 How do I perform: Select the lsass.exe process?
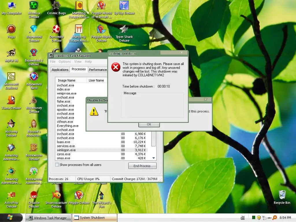63,142
